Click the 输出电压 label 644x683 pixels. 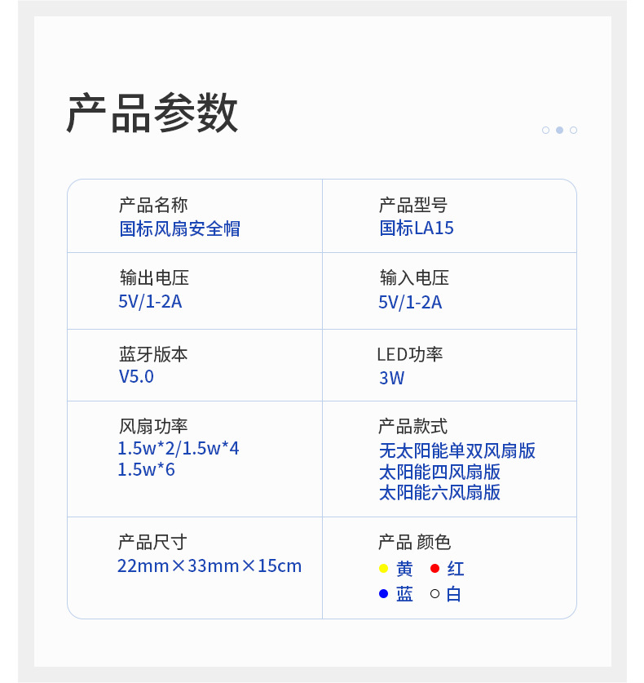pos(154,277)
